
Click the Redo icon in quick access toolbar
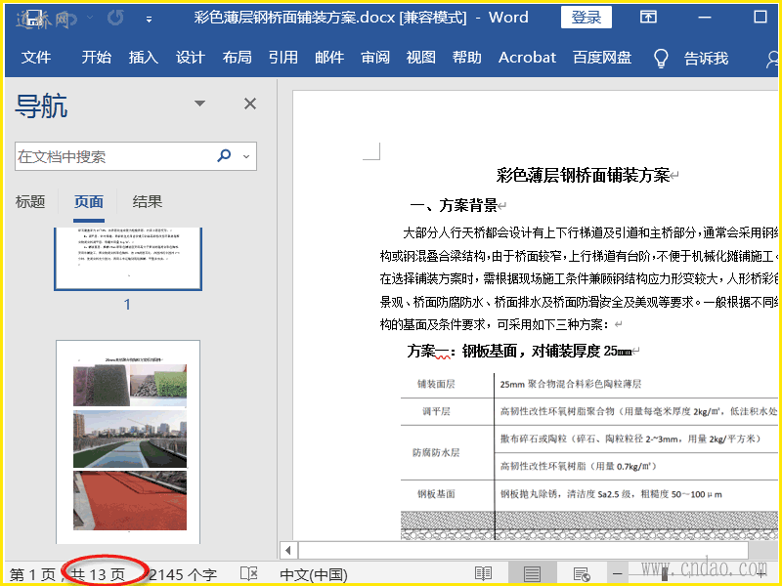point(115,18)
